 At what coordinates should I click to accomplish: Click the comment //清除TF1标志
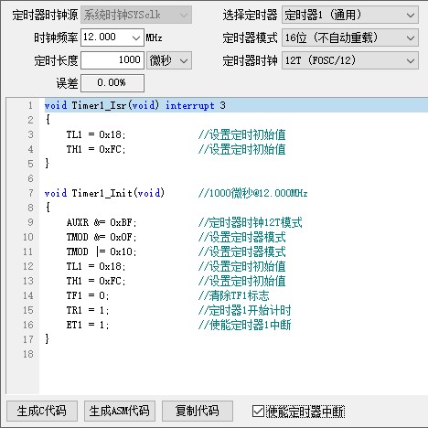click(234, 295)
